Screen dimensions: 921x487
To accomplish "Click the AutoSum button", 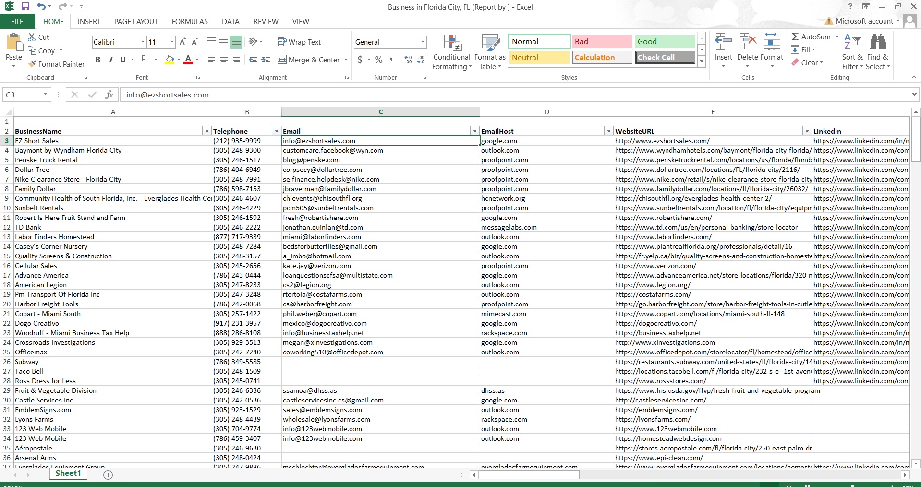I will point(811,37).
